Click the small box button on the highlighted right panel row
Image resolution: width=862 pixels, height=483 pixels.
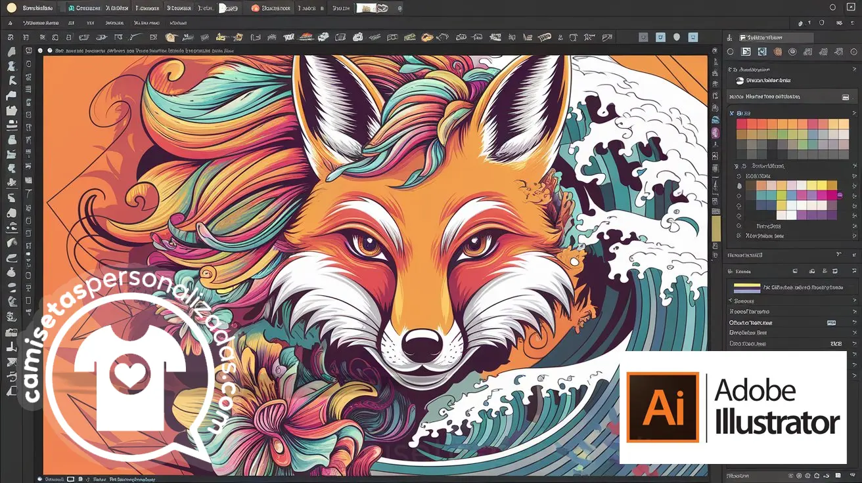(x=846, y=96)
